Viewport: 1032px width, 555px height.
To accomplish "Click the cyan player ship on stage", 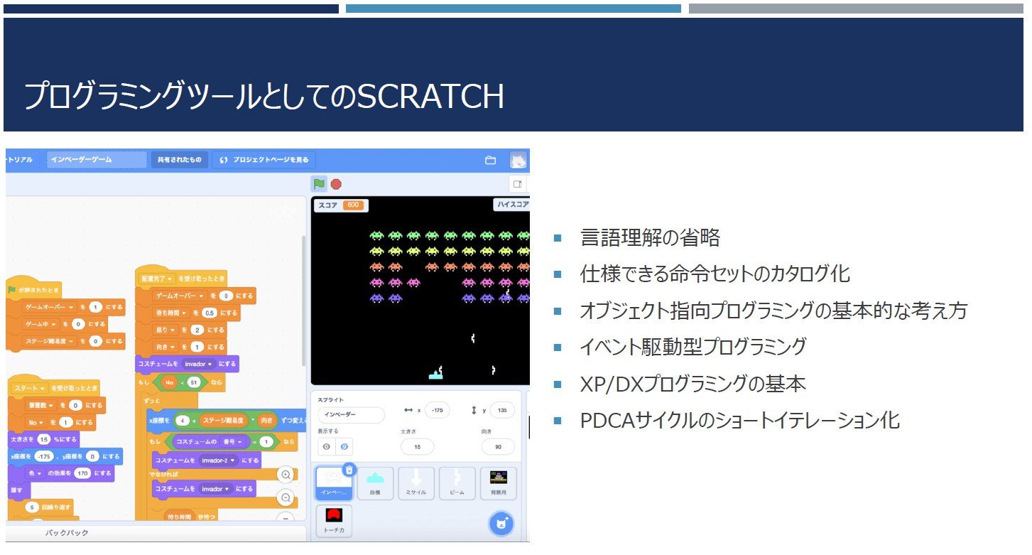I will [435, 374].
